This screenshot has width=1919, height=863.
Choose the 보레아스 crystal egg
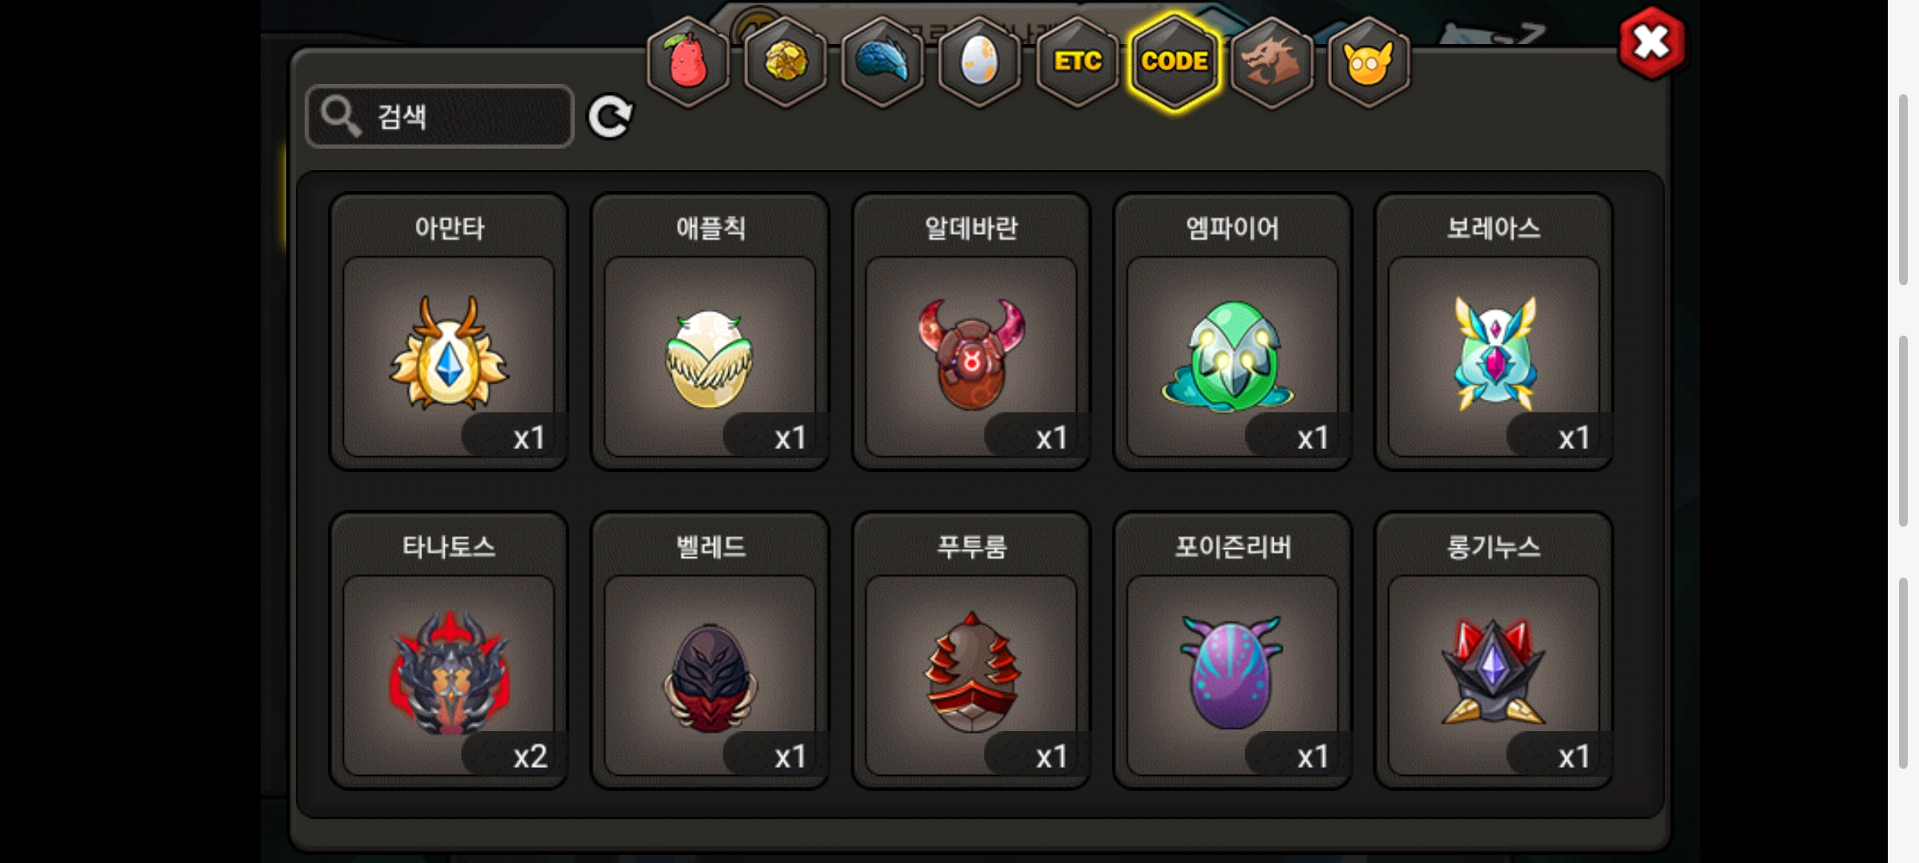[x=1494, y=332]
